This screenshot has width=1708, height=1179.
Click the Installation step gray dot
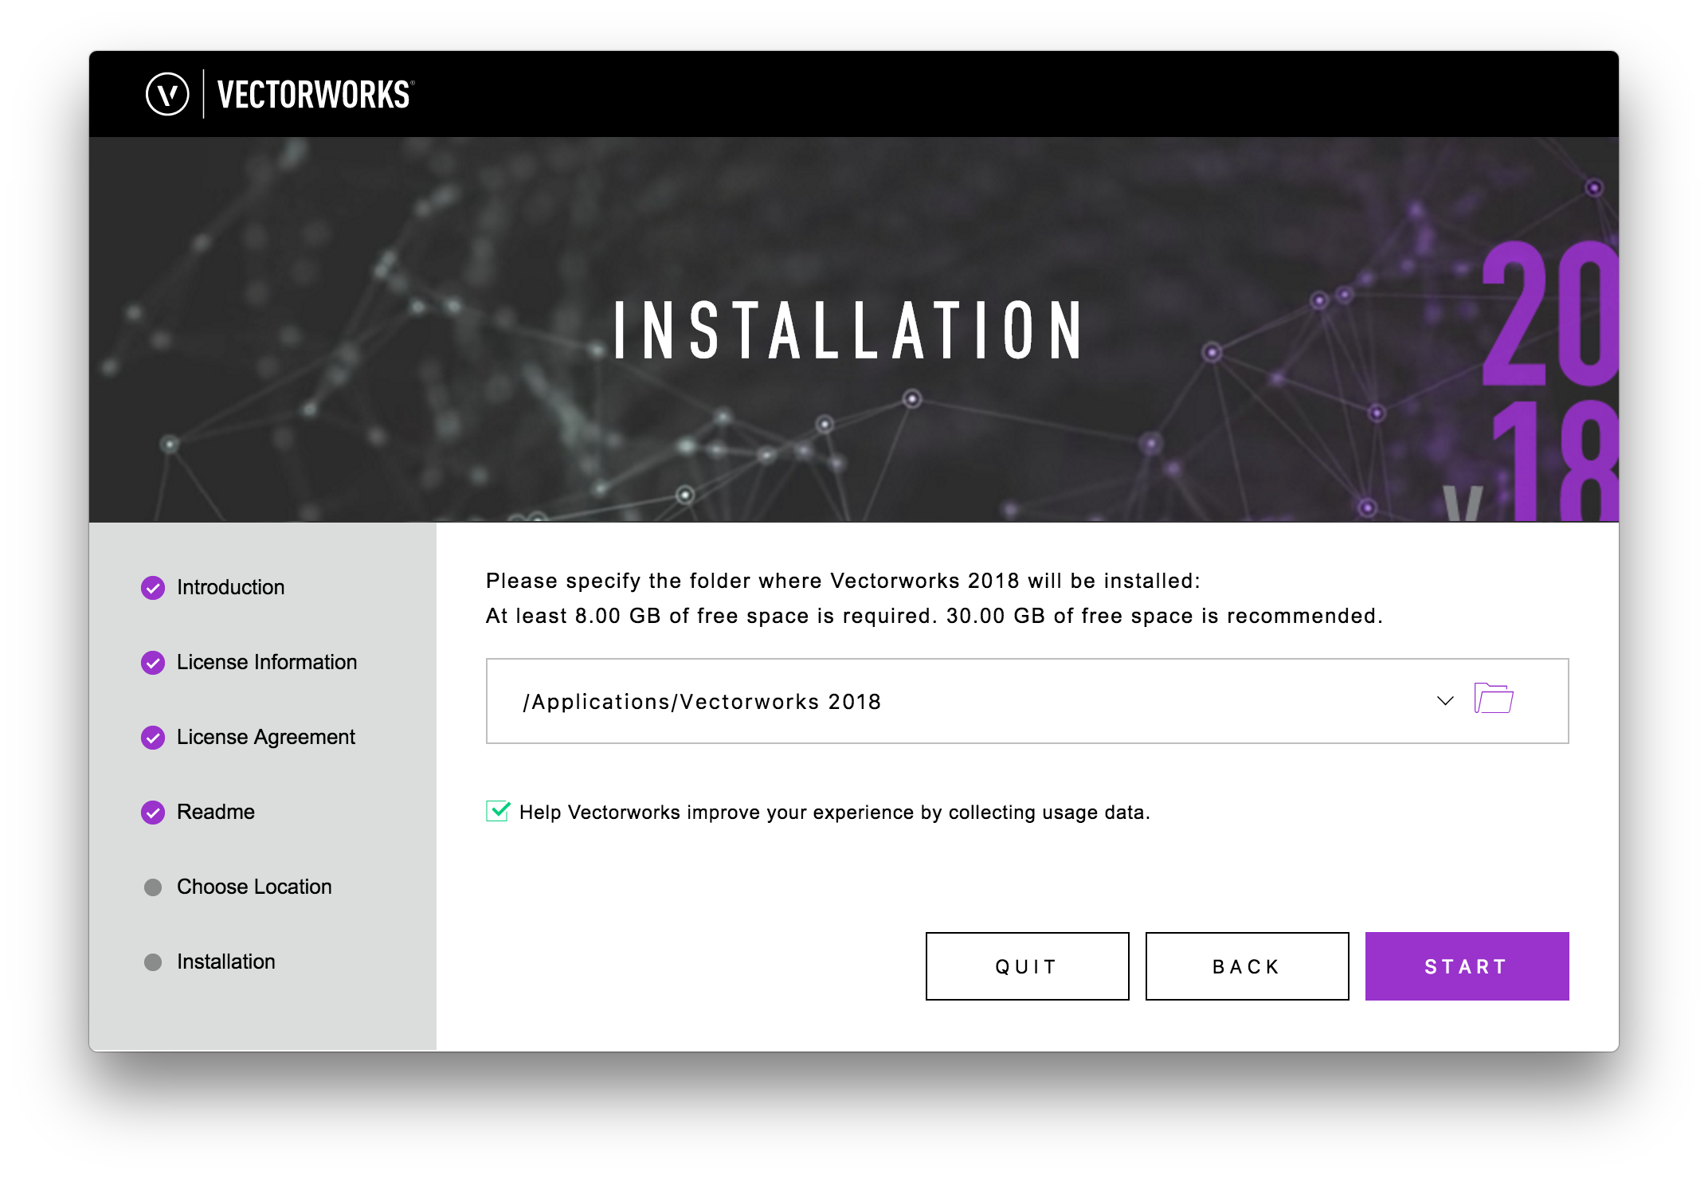[153, 962]
